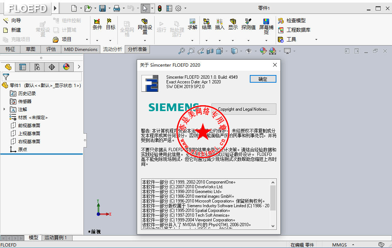Click the credits list scrollbar down arrow
The image size is (392, 248).
pyautogui.click(x=273, y=226)
